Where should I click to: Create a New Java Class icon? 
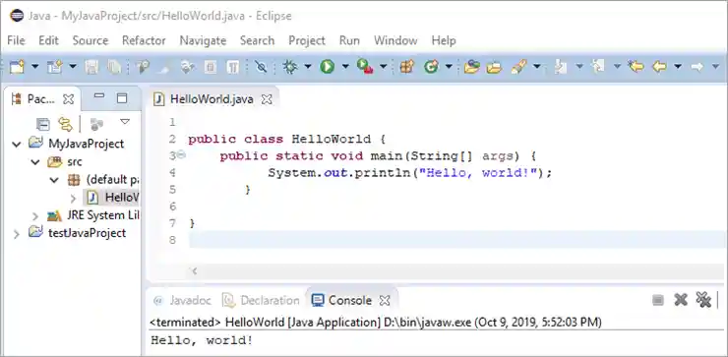[x=431, y=67]
